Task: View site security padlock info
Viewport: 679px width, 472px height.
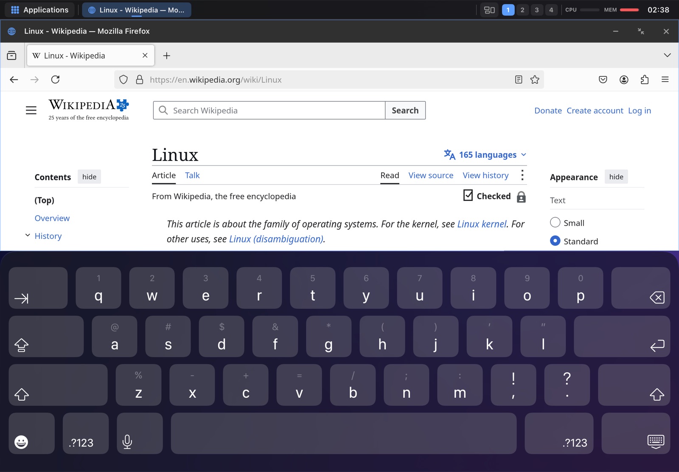Action: coord(139,79)
